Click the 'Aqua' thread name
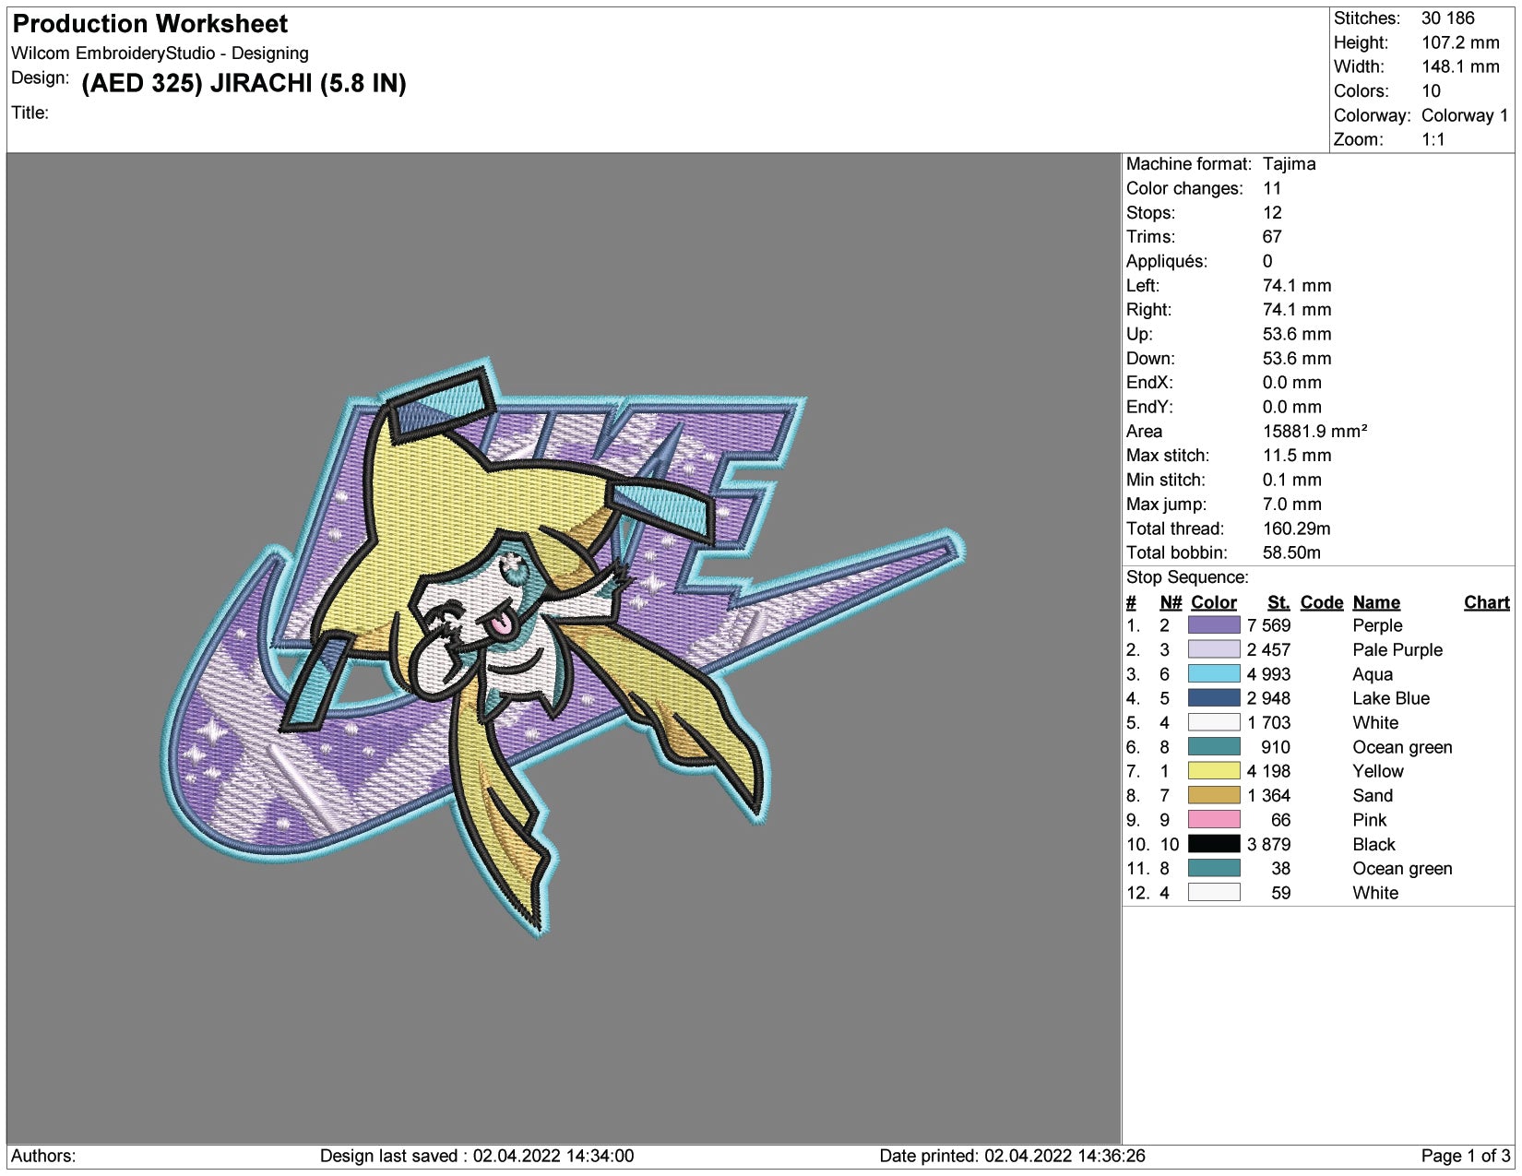1522x1176 pixels. click(x=1373, y=674)
